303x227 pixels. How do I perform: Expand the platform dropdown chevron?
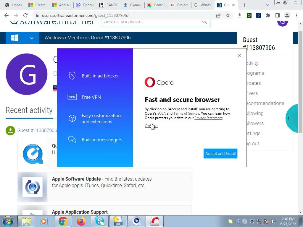coord(31,38)
